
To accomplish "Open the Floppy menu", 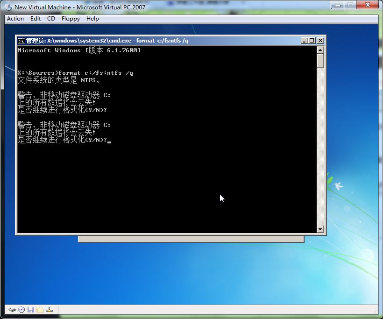I will point(71,19).
